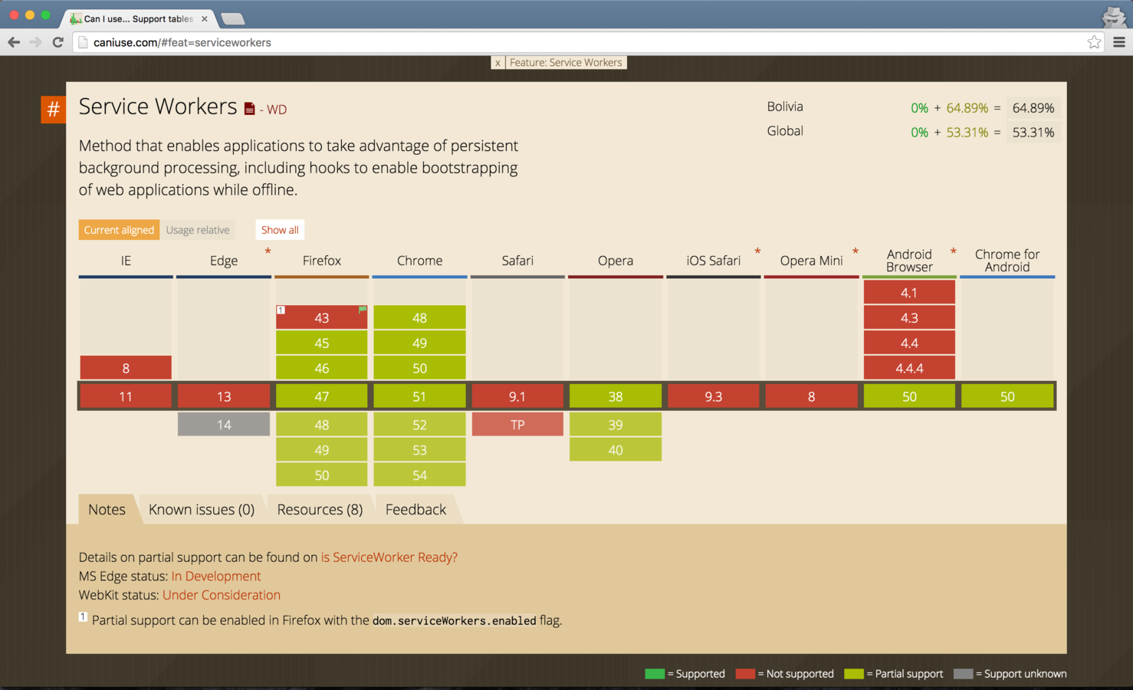Viewport: 1133px width, 690px height.
Task: Select the iOS Safari 9.3 cell
Action: 714,396
